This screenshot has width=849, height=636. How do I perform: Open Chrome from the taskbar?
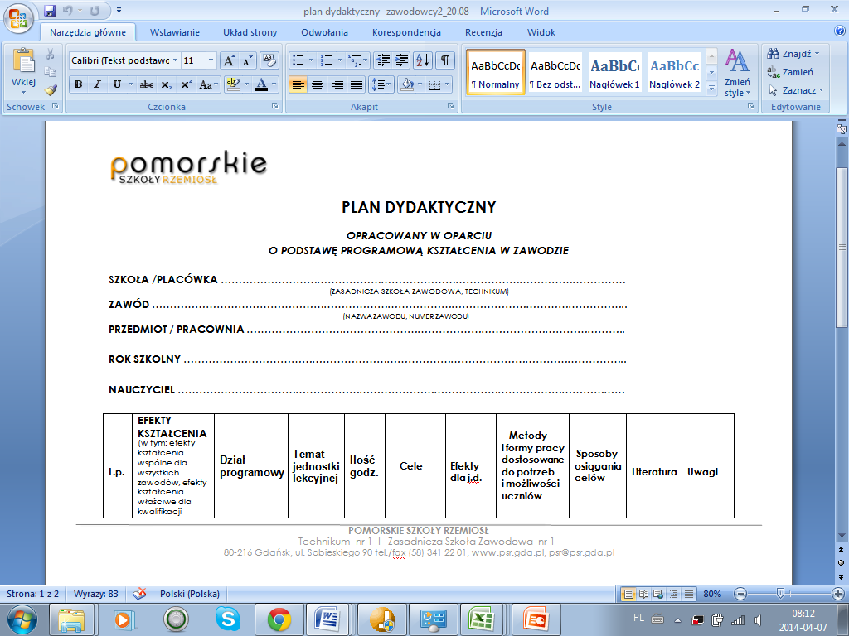point(279,619)
